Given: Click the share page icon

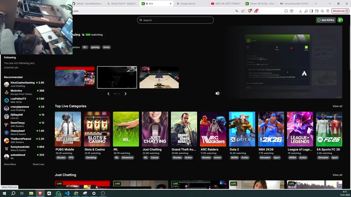Looking at the screenshot, I should tap(243, 11).
